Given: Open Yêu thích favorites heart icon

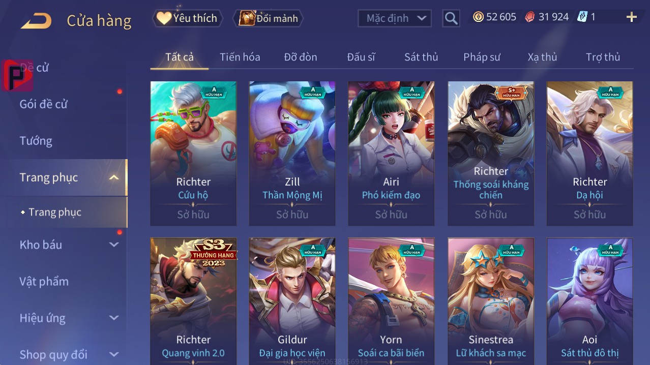Looking at the screenshot, I should click(164, 18).
